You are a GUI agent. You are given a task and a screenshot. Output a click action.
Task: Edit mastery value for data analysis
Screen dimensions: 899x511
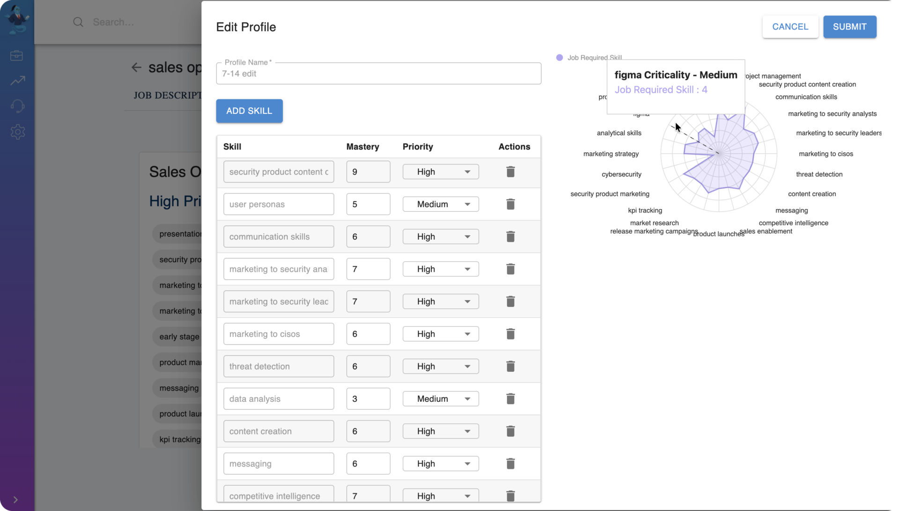[368, 399]
